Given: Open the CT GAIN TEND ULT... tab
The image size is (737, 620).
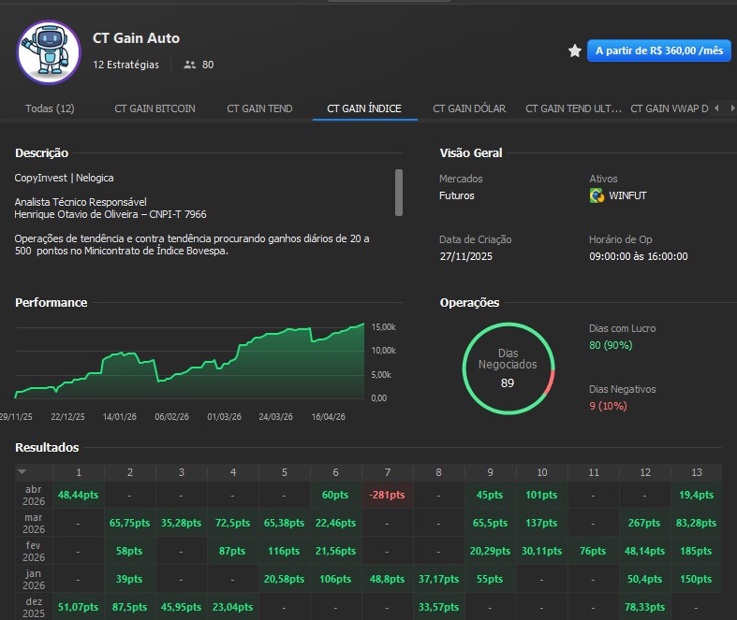Looking at the screenshot, I should pyautogui.click(x=573, y=108).
